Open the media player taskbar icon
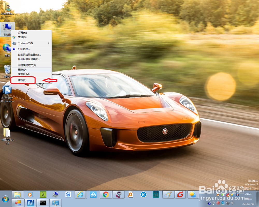The height and width of the screenshot is (207, 259). coord(30,195)
